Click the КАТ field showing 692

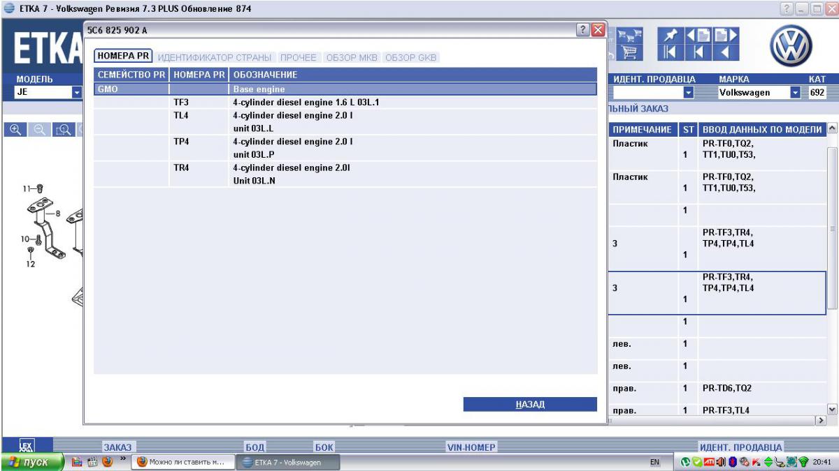(817, 92)
